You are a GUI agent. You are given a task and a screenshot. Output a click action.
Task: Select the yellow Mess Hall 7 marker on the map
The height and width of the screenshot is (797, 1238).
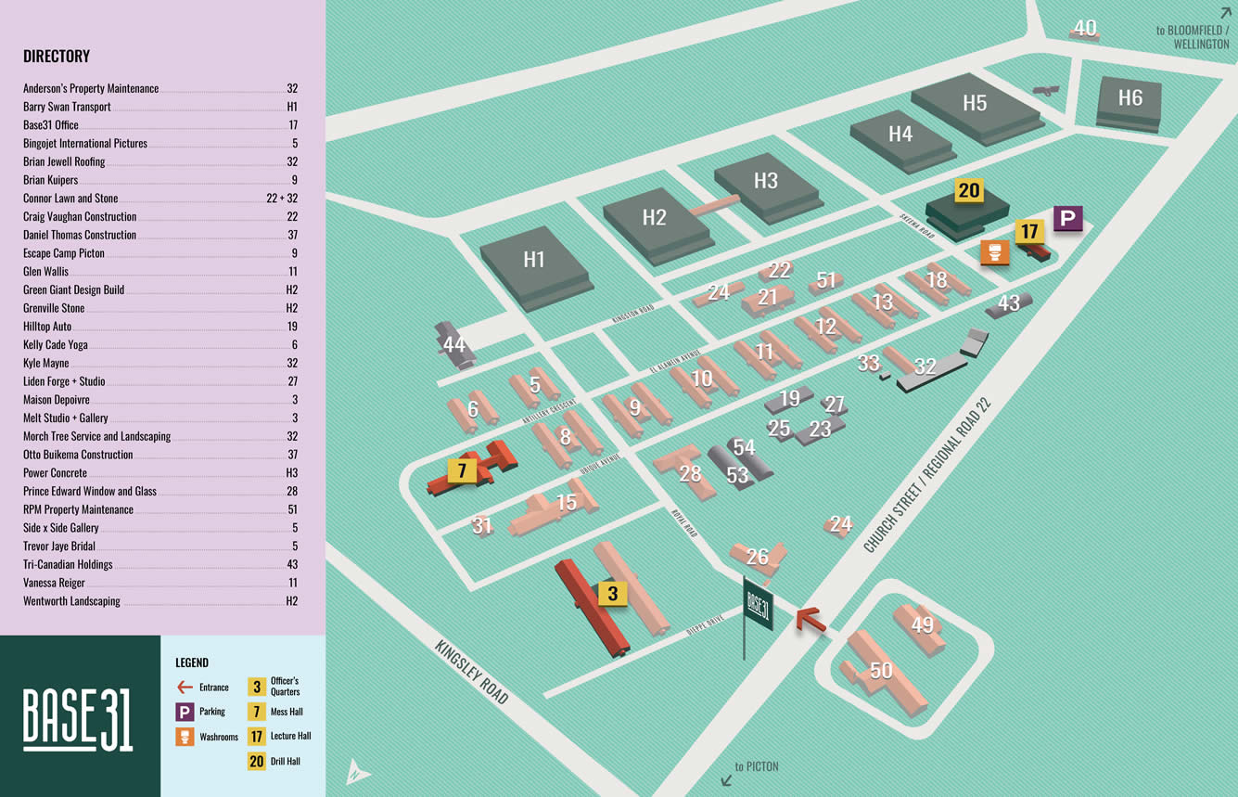[x=462, y=470]
